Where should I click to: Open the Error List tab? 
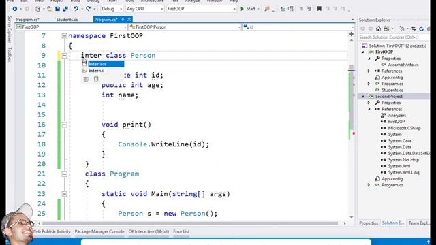coord(181,231)
